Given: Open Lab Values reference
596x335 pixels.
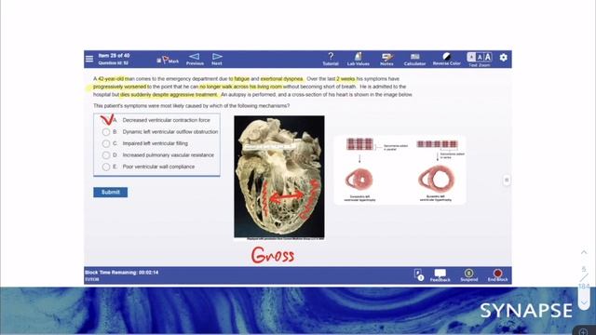Looking at the screenshot, I should [x=358, y=60].
